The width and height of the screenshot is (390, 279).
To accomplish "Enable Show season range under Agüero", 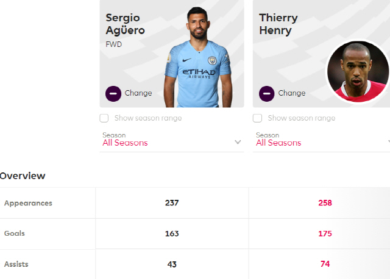I will click(x=104, y=118).
